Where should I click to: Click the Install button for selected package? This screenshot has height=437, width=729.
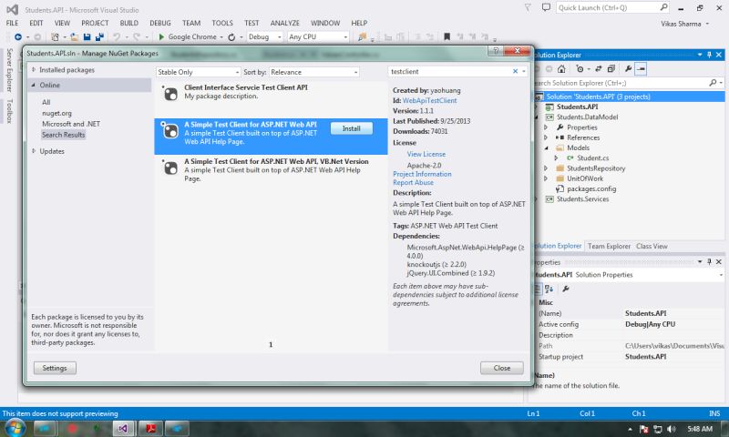pyautogui.click(x=352, y=128)
